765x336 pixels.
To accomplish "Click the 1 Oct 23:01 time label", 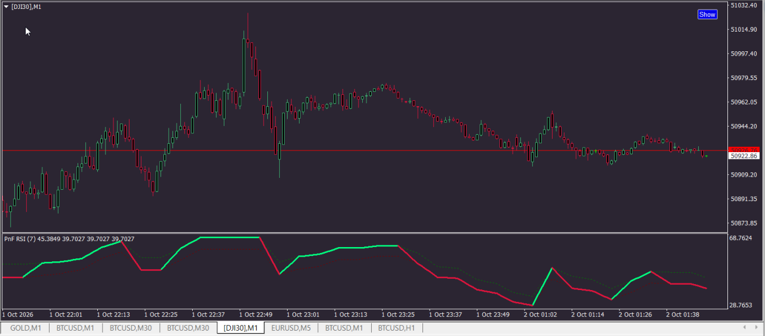I will [x=304, y=314].
